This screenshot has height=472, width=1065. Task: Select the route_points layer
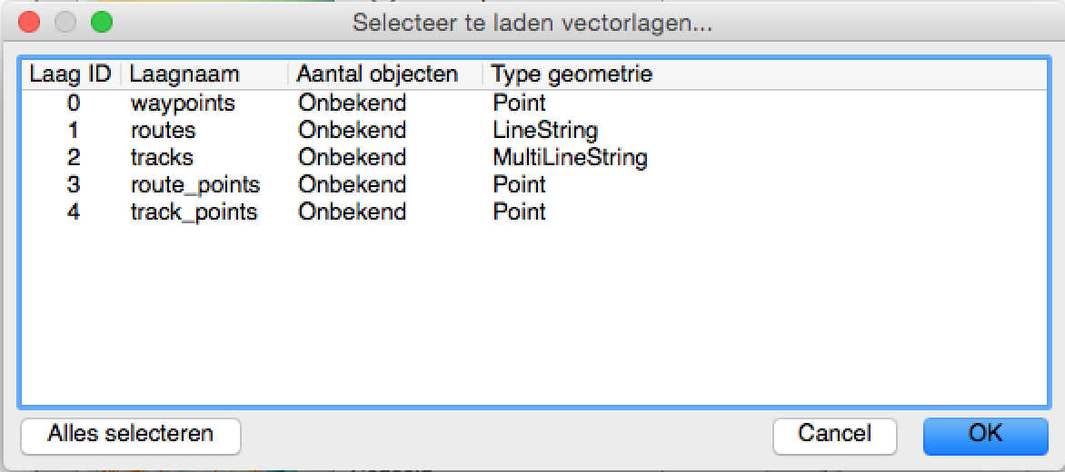pyautogui.click(x=194, y=184)
